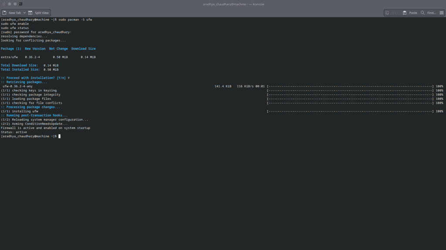
Task: Click the 'Net Change' column header
Action: coord(58,49)
